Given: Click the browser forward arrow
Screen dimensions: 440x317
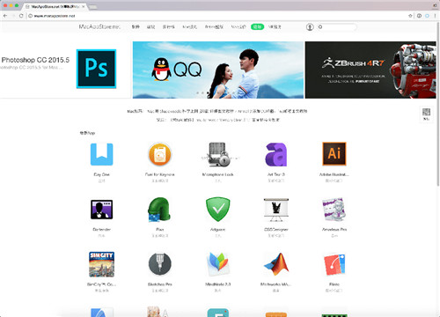Looking at the screenshot, I should (x=13, y=16).
